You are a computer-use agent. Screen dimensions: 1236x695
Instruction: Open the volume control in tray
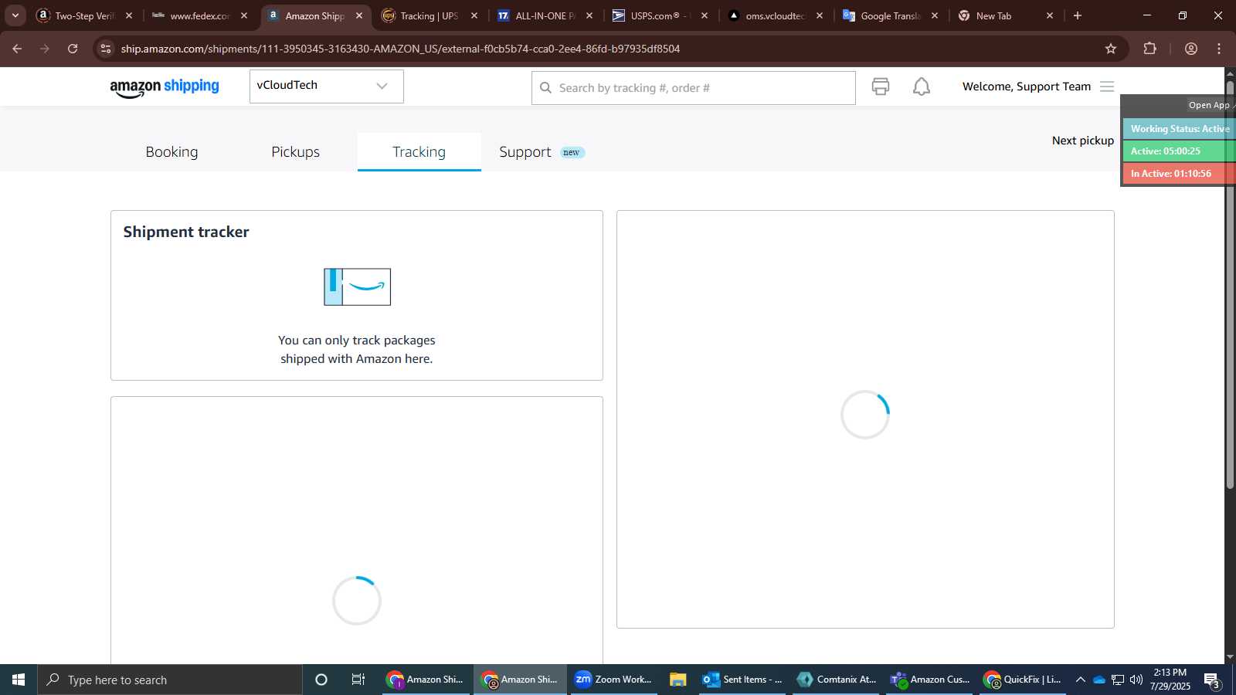[1136, 680]
